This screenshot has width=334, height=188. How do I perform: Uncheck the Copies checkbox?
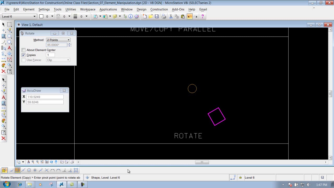[24, 55]
